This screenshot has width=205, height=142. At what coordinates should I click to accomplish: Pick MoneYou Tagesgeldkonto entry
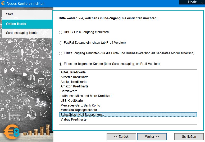(128, 110)
